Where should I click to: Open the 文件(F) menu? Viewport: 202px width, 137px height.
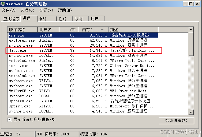tap(9, 10)
